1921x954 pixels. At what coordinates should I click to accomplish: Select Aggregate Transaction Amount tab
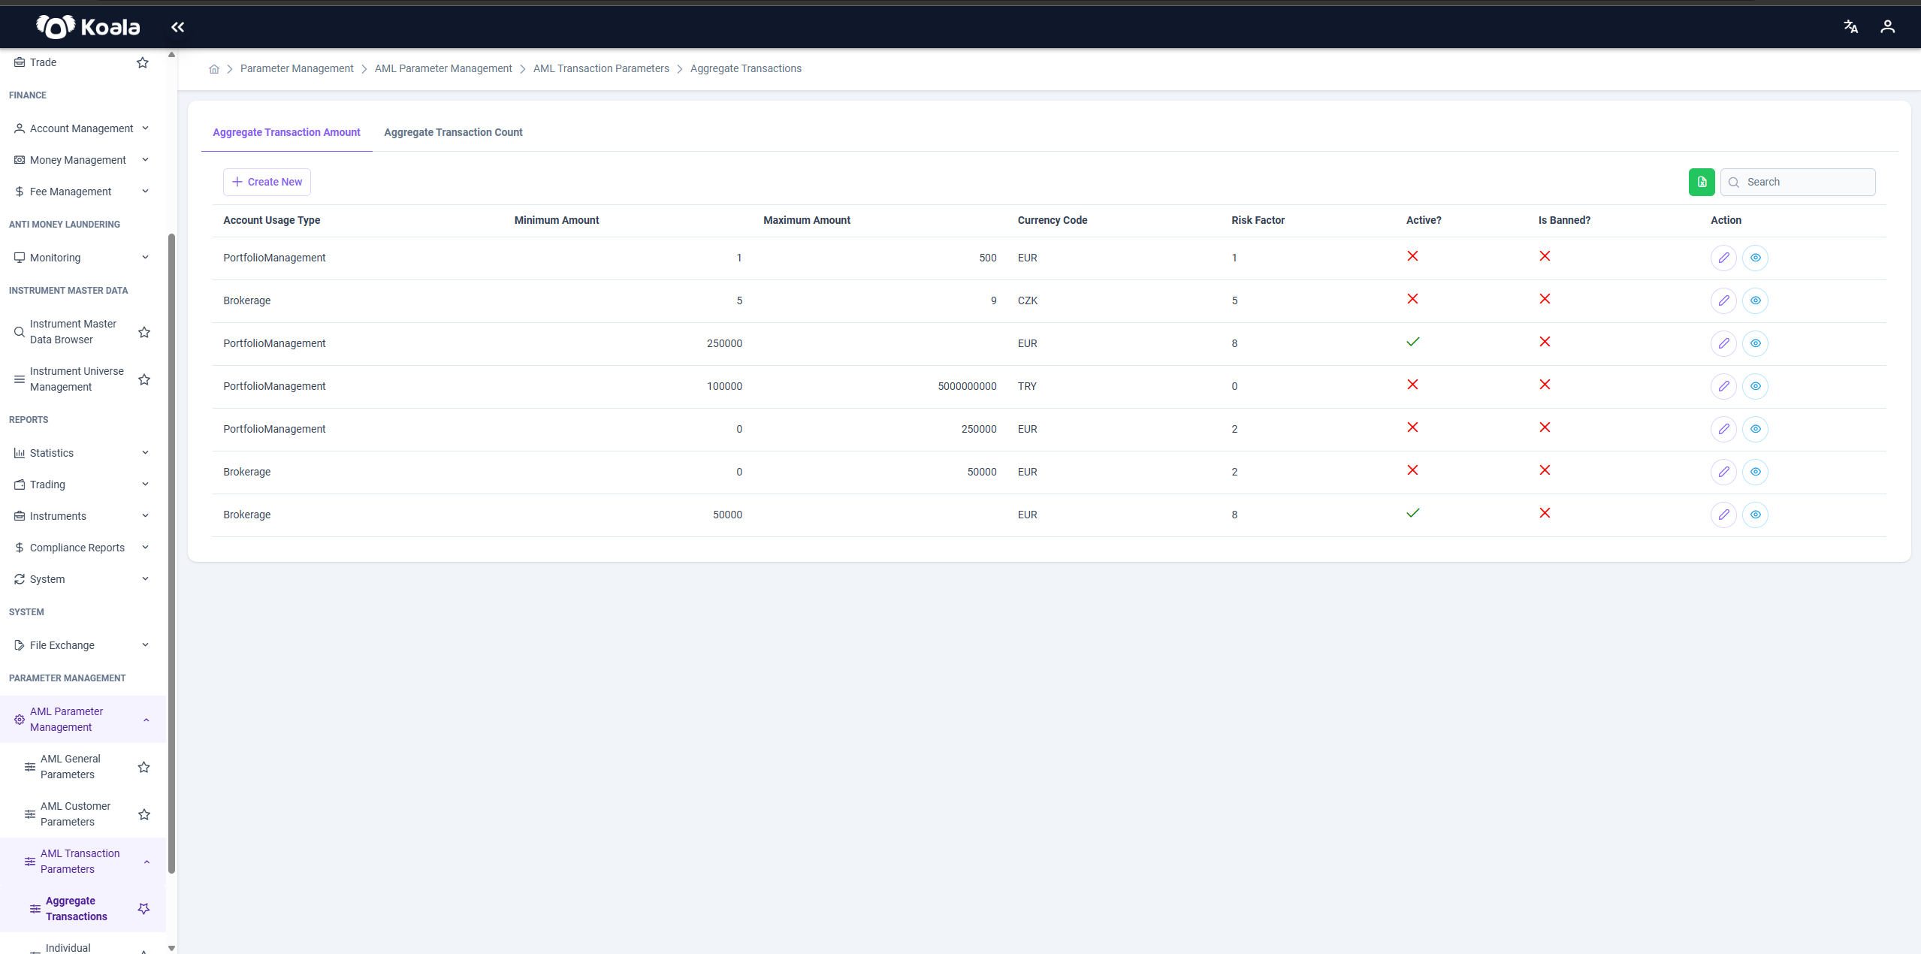click(x=286, y=132)
